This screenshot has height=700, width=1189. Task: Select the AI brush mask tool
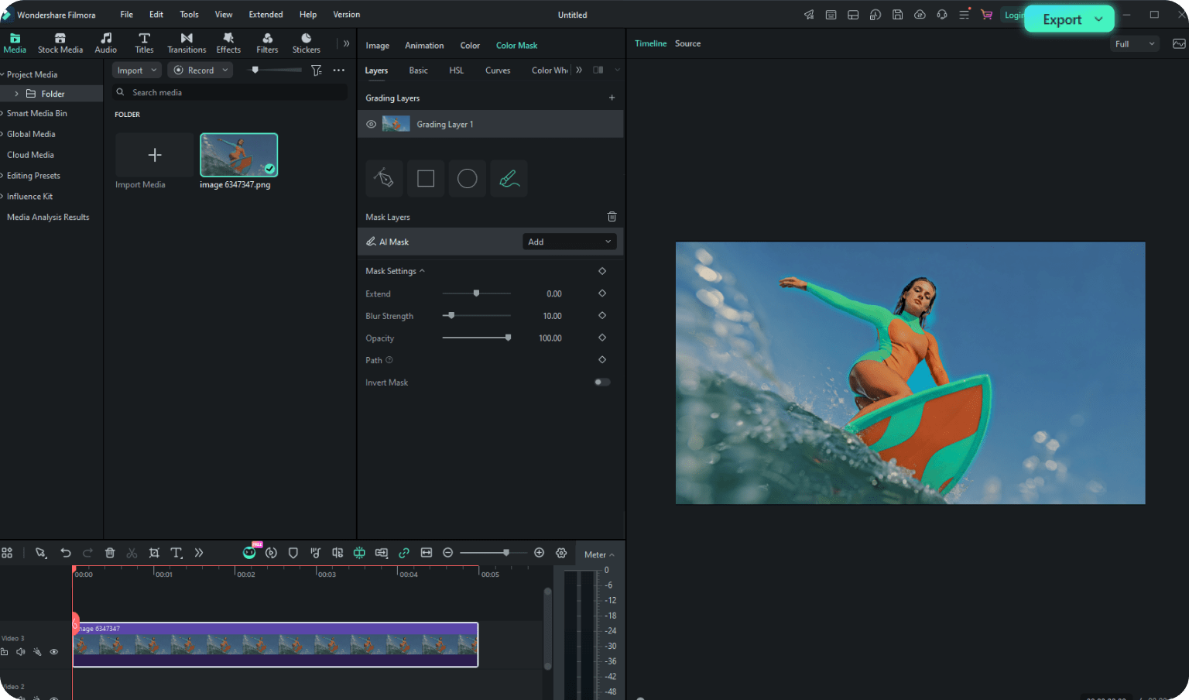click(x=509, y=179)
